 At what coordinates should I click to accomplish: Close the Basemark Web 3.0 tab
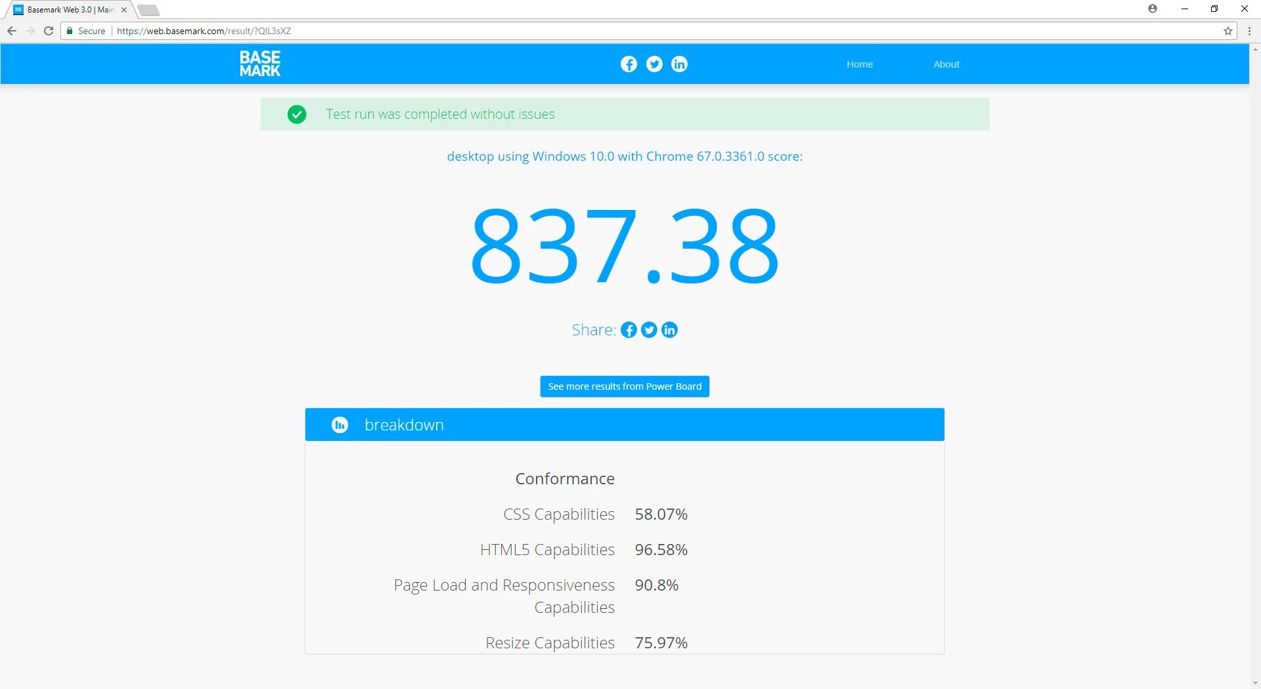tap(124, 10)
